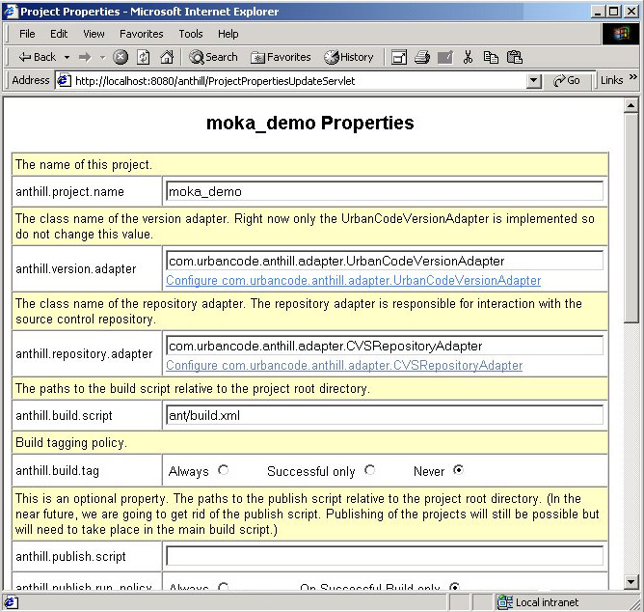The width and height of the screenshot is (644, 612).
Task: Click the vertical scrollbar thumb
Action: point(631,218)
